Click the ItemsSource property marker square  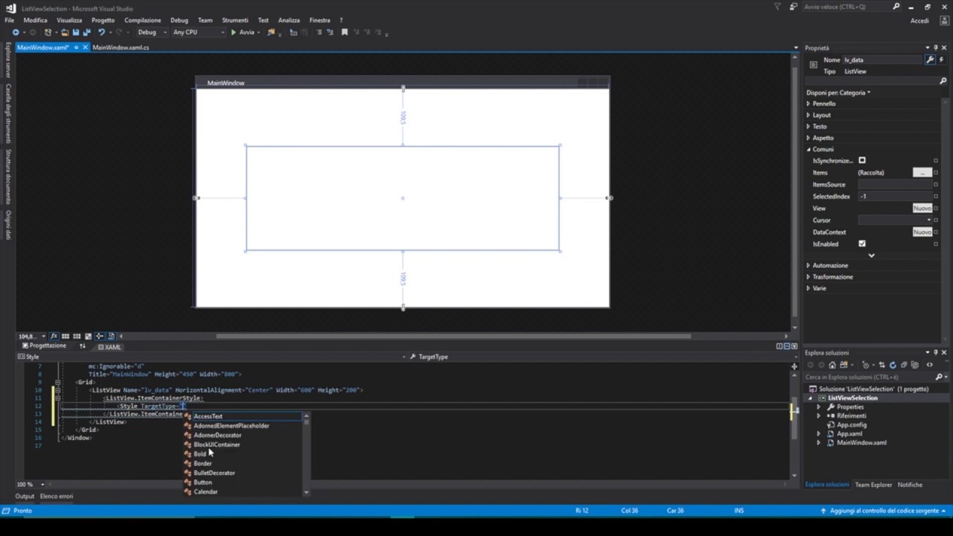[x=936, y=185]
